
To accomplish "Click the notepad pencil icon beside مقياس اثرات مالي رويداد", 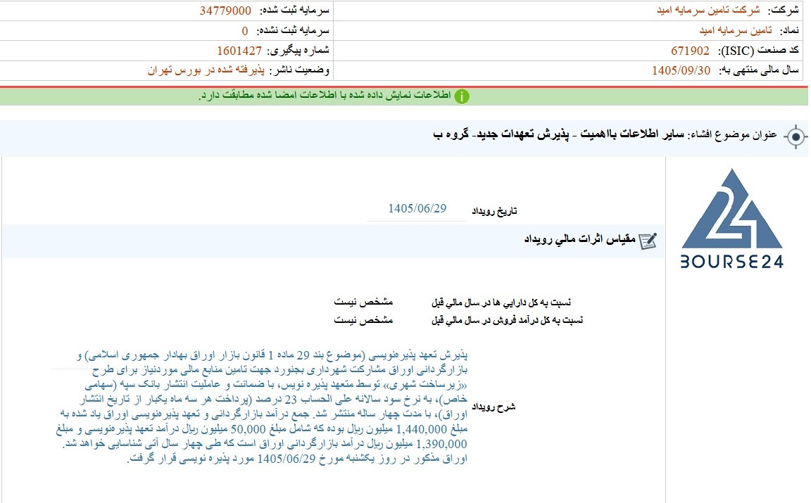I will pos(648,241).
